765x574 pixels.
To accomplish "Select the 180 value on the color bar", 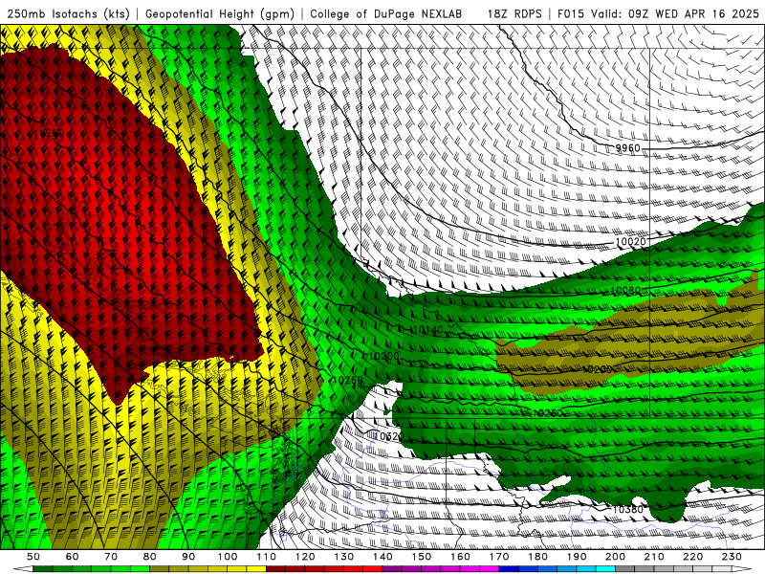I will [x=537, y=557].
